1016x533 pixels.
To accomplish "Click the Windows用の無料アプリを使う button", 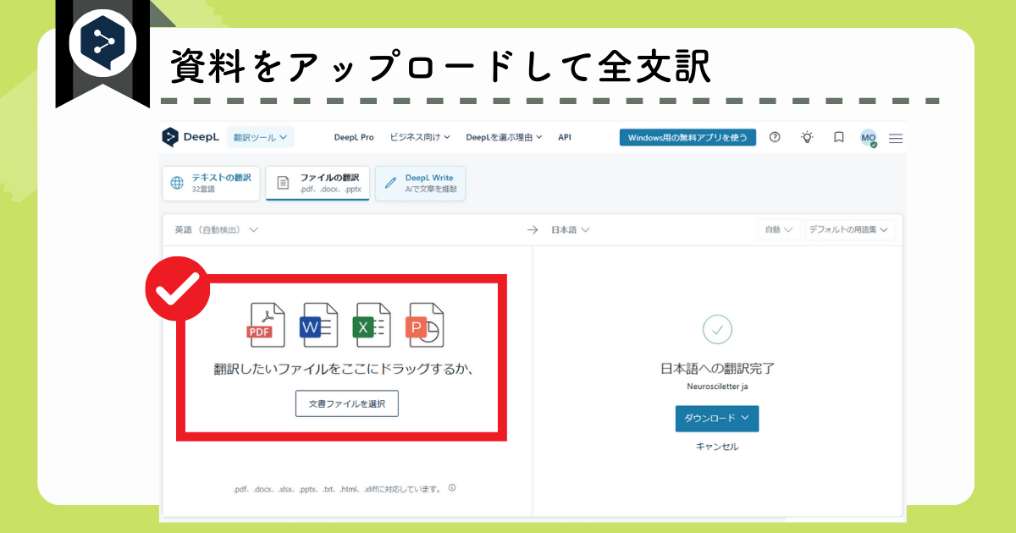I will point(687,137).
